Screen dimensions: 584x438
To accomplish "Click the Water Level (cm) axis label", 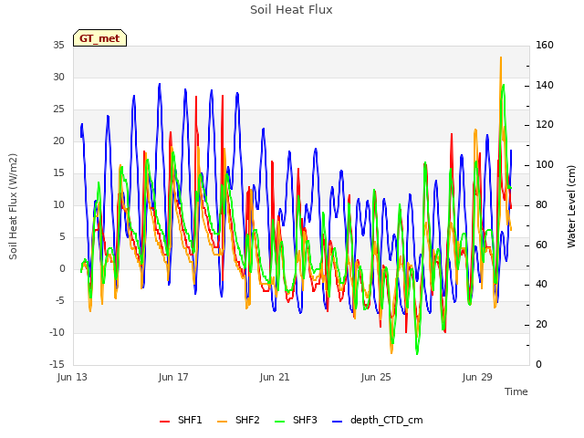I will (x=571, y=206).
